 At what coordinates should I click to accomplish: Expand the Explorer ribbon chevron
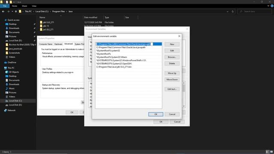[x=268, y=6]
